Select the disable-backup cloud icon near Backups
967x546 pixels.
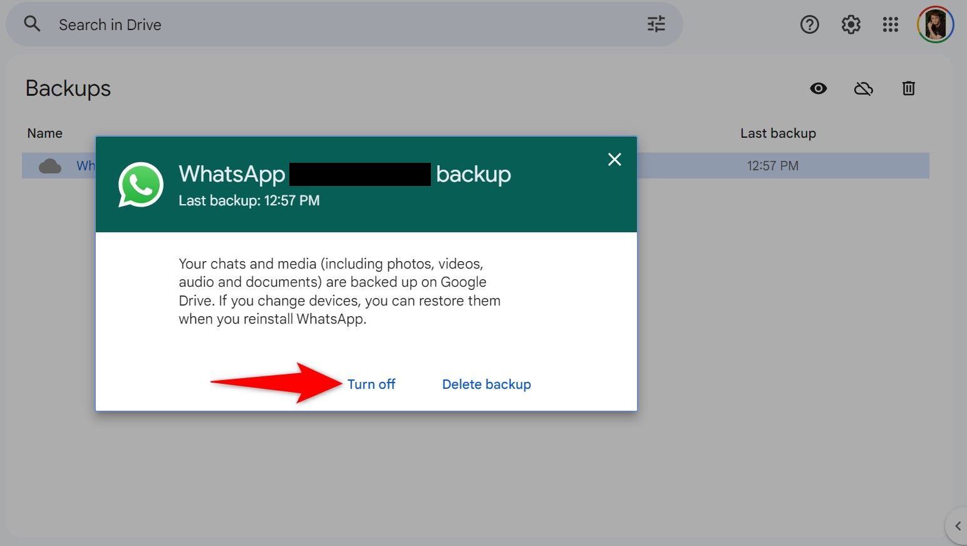click(x=864, y=88)
